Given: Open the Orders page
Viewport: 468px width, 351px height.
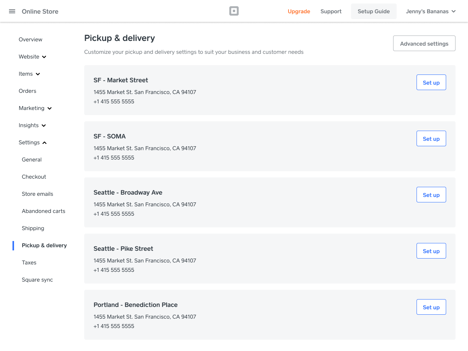Looking at the screenshot, I should 27,91.
